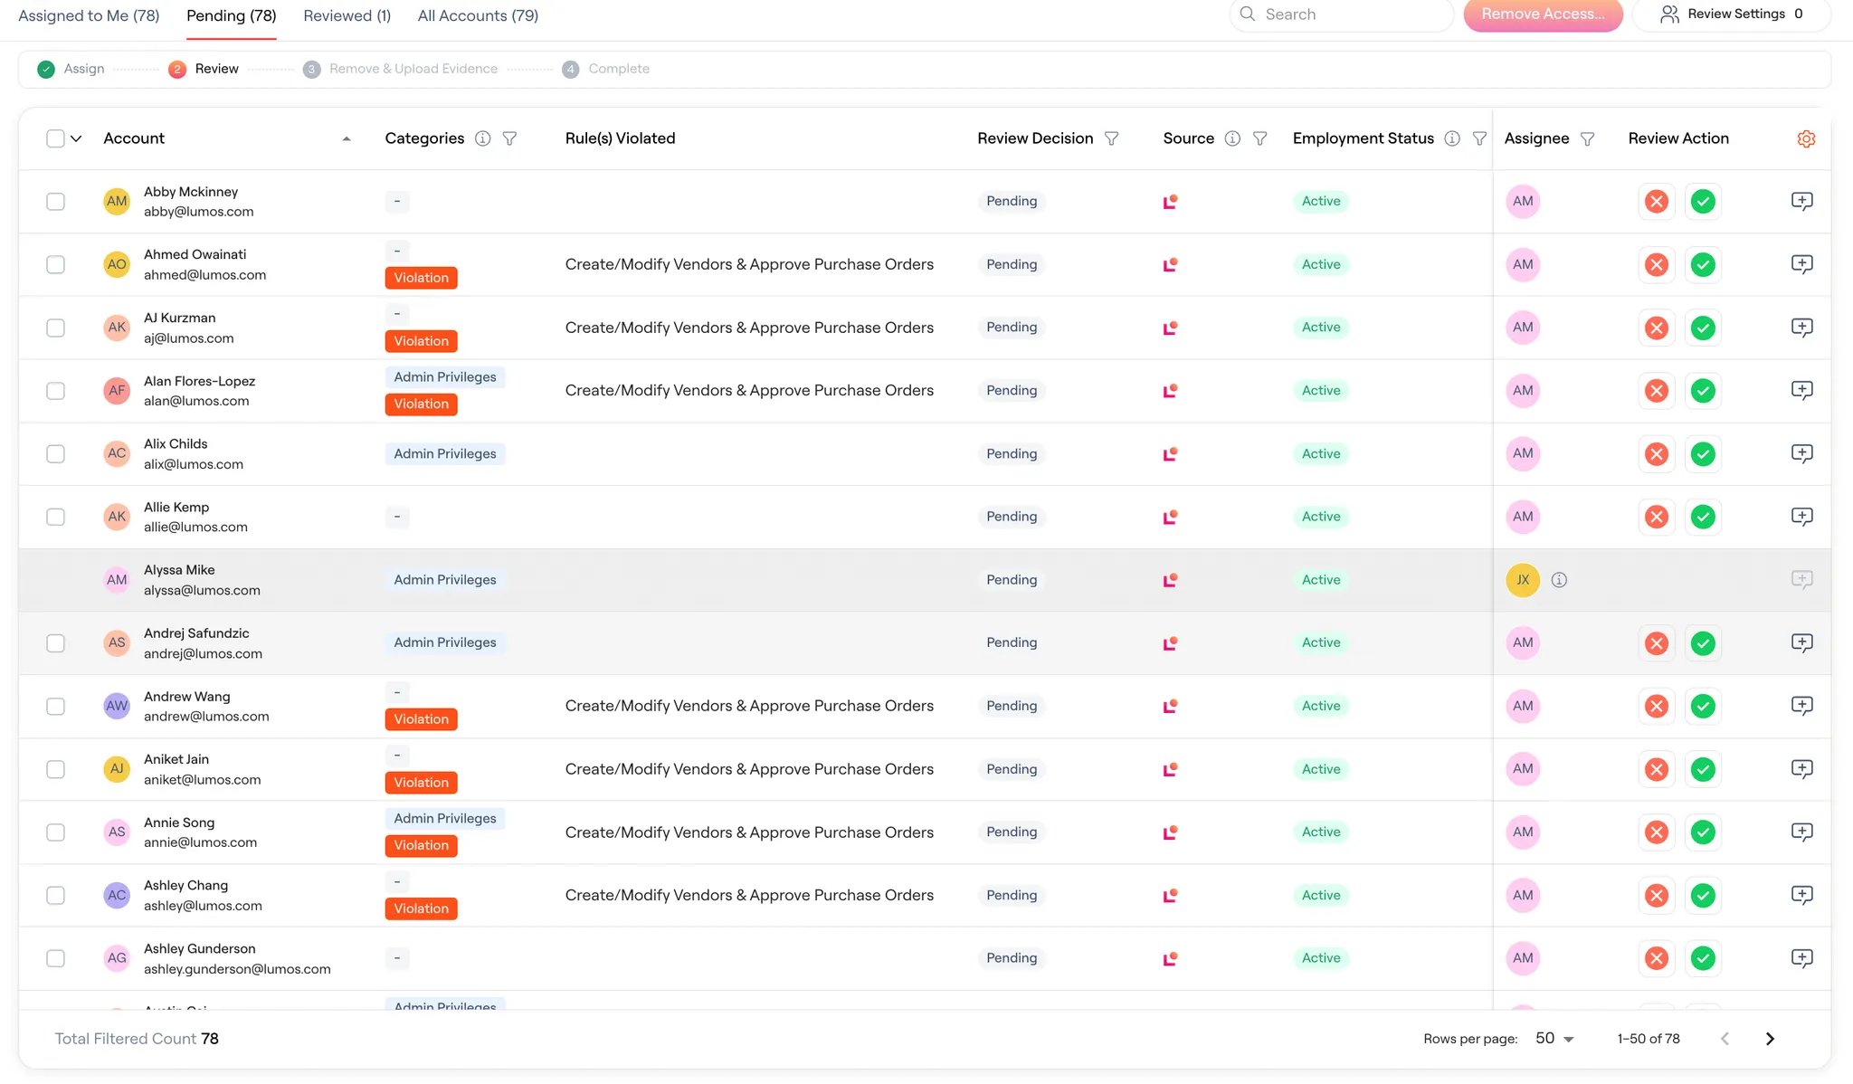
Task: Switch to the Reviewed (1) tab
Action: tap(347, 15)
